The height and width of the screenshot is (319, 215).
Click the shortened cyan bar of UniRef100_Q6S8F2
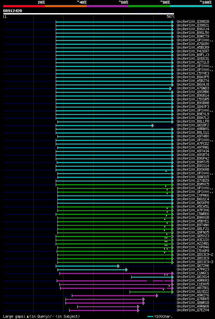(x=105, y=125)
